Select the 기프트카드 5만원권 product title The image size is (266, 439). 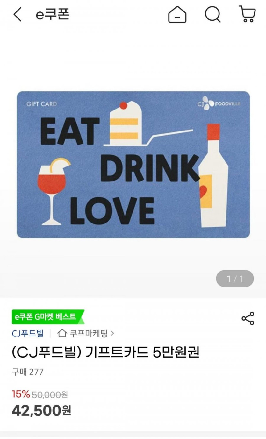coord(142,352)
